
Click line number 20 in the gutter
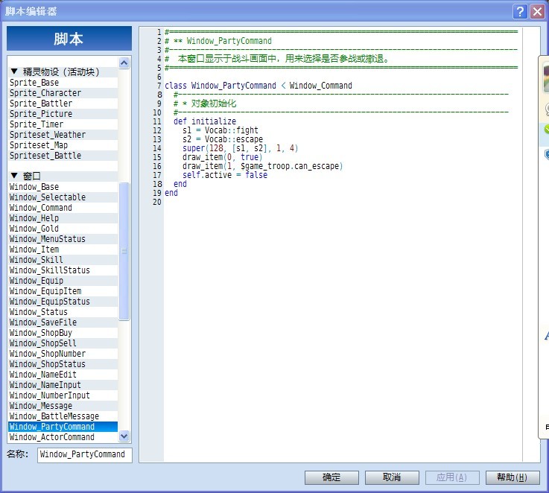[157, 202]
